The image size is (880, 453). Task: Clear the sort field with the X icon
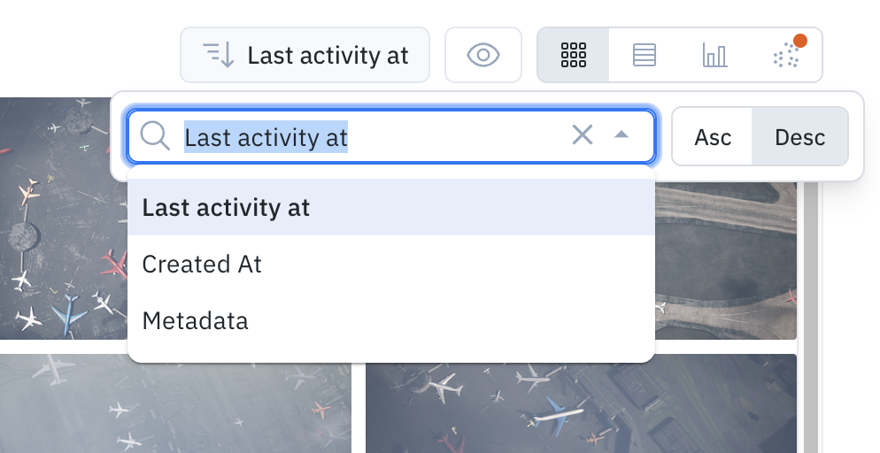(x=582, y=135)
